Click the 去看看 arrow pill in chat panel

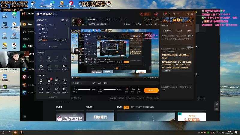coord(166,70)
